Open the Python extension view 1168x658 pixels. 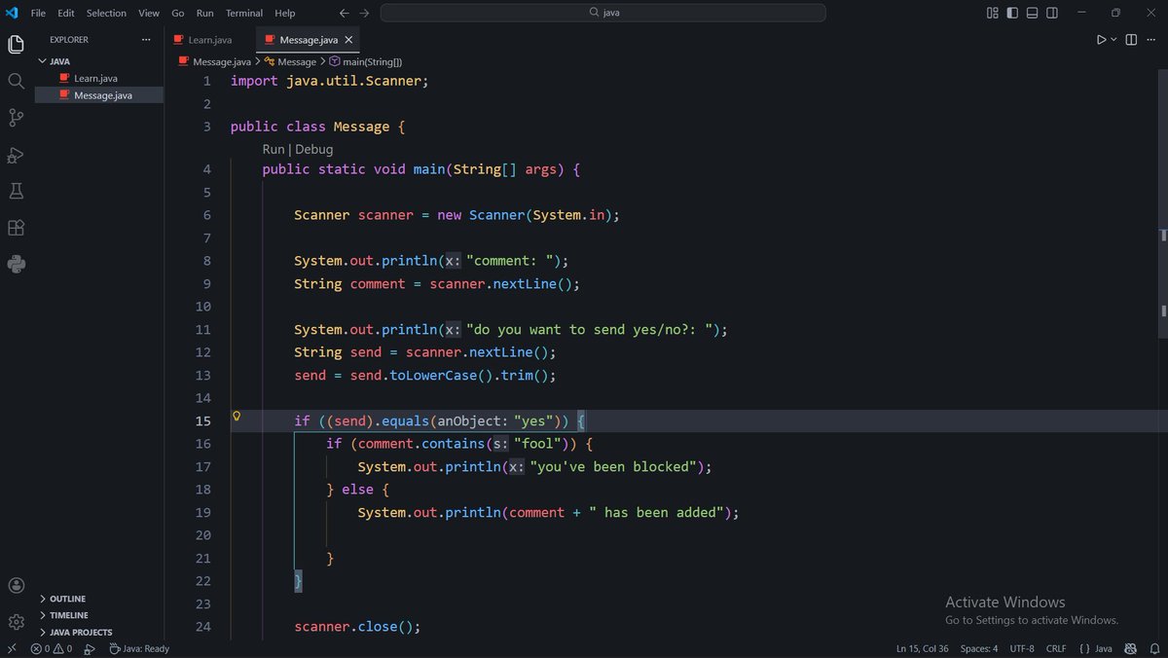coord(17,263)
